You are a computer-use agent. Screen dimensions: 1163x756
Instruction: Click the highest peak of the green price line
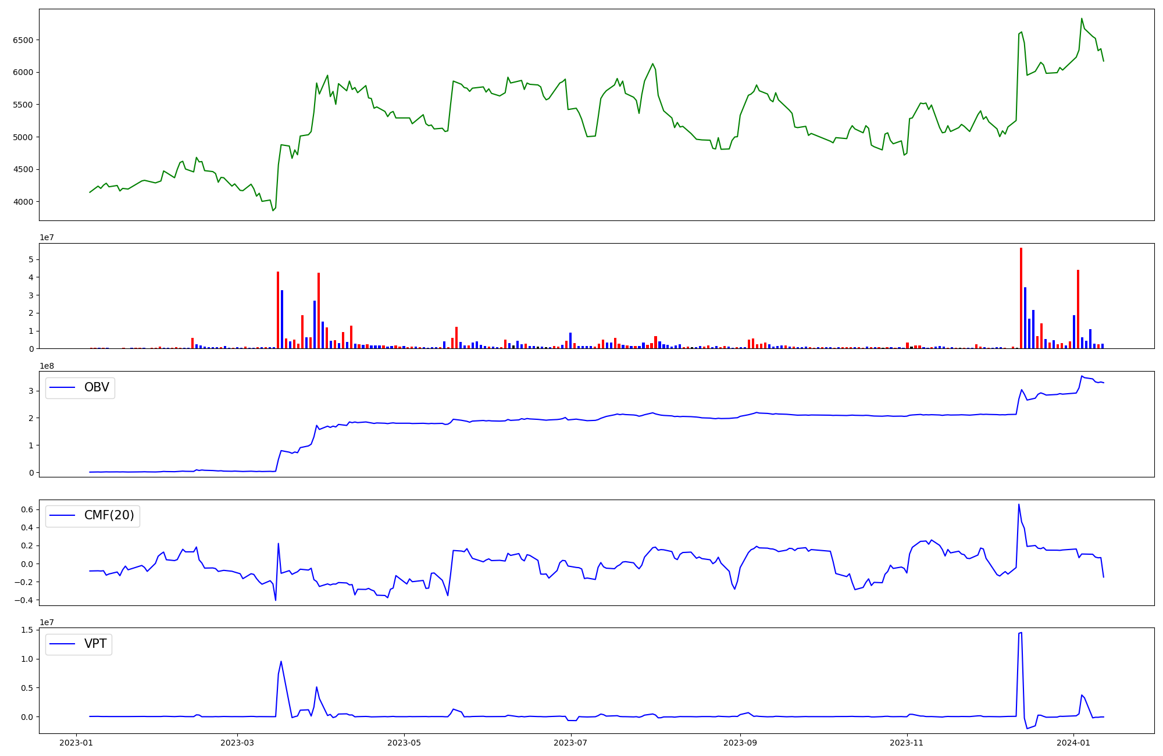(x=1082, y=19)
